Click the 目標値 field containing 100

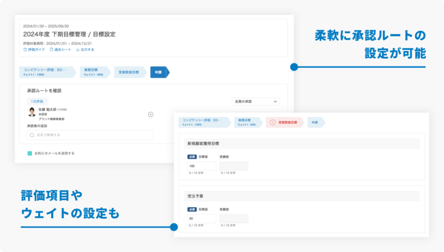pyautogui.click(x=201, y=166)
